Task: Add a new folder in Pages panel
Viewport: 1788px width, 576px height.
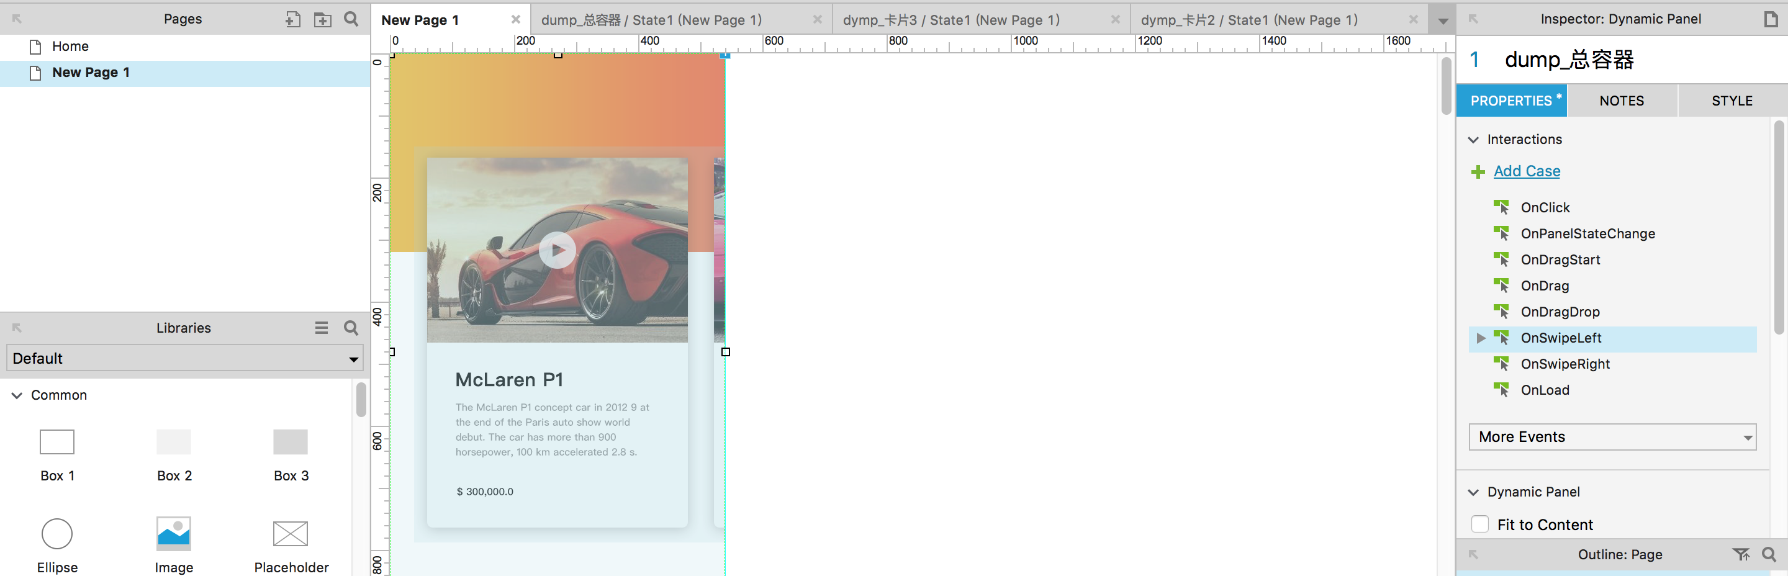Action: 323,19
